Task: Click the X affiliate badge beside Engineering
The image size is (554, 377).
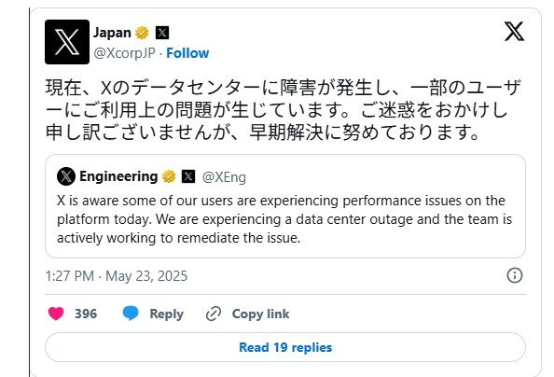Action: coord(188,176)
